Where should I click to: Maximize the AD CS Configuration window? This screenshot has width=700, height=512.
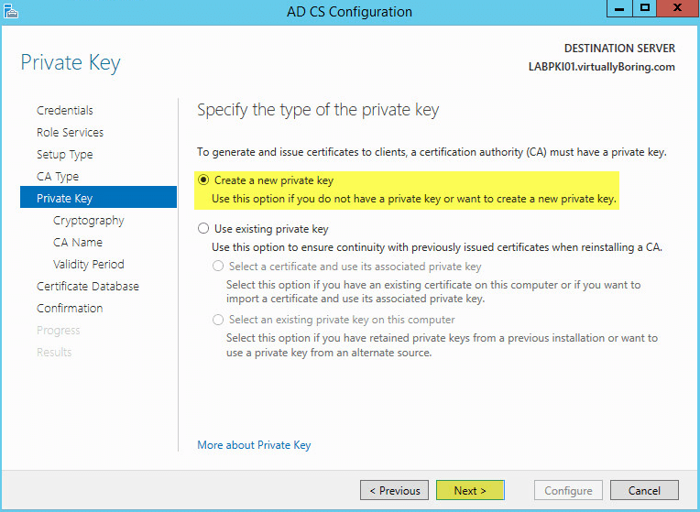[645, 8]
